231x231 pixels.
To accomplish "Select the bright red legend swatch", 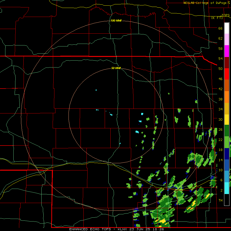I will (x=227, y=74).
